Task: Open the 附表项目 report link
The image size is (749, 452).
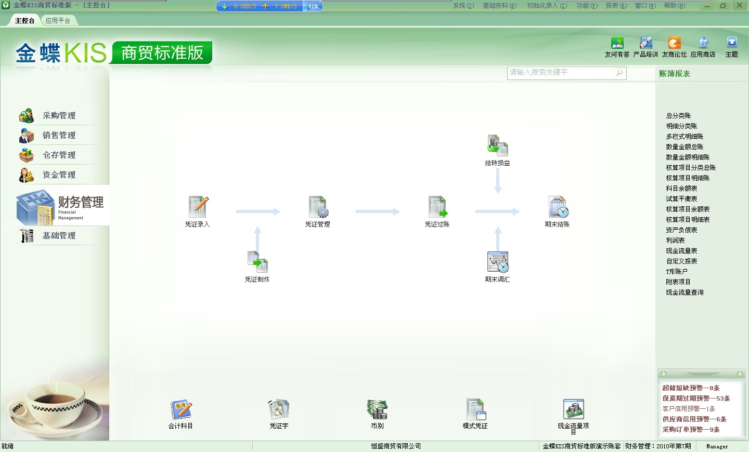Action: pos(678,282)
